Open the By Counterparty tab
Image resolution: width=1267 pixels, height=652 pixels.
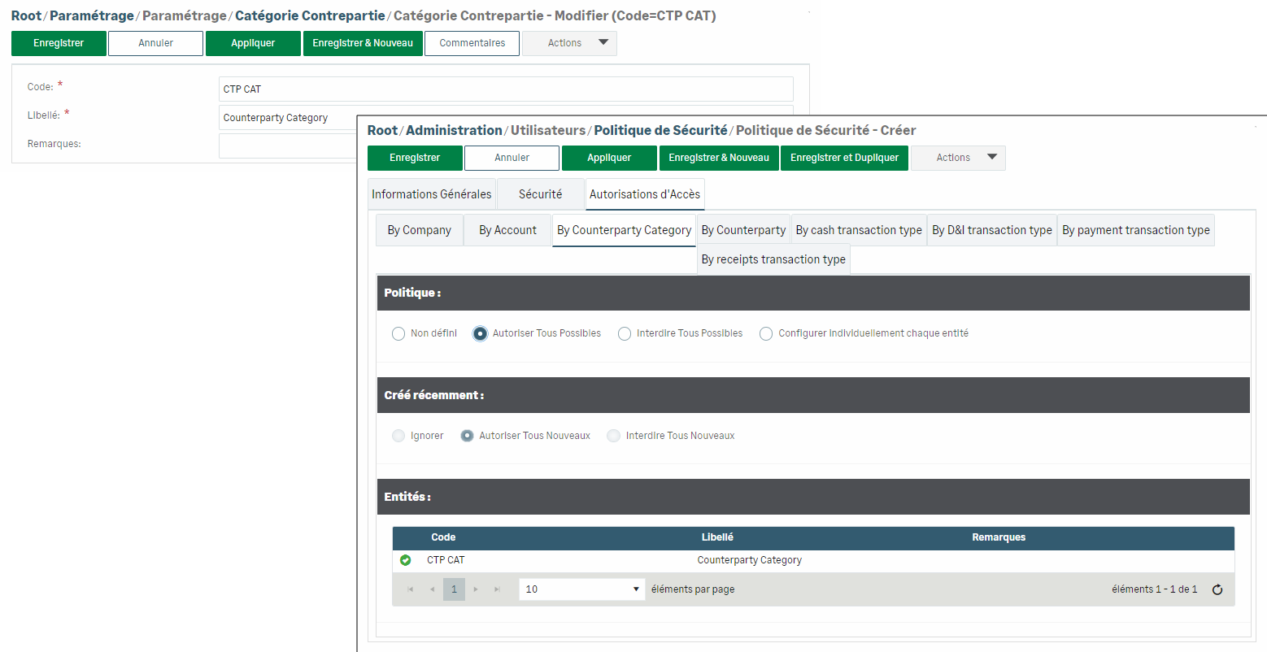click(x=743, y=230)
